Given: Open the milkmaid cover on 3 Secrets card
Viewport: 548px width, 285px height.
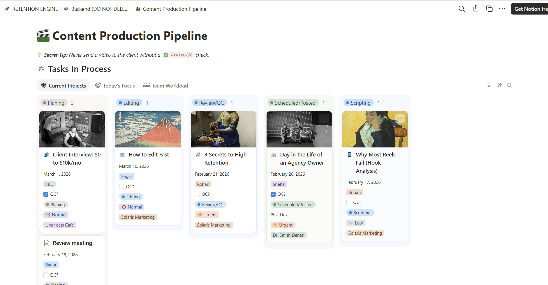Looking at the screenshot, I should tap(223, 129).
